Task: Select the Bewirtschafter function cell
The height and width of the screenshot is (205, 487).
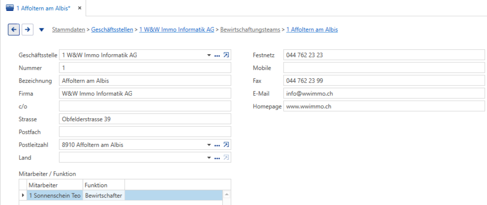Action: [104, 195]
